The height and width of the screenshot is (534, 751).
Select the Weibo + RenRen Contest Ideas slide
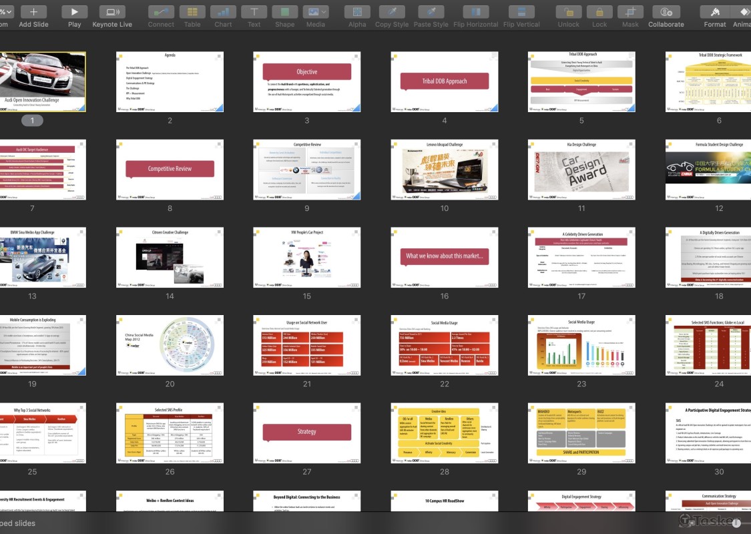click(x=170, y=501)
